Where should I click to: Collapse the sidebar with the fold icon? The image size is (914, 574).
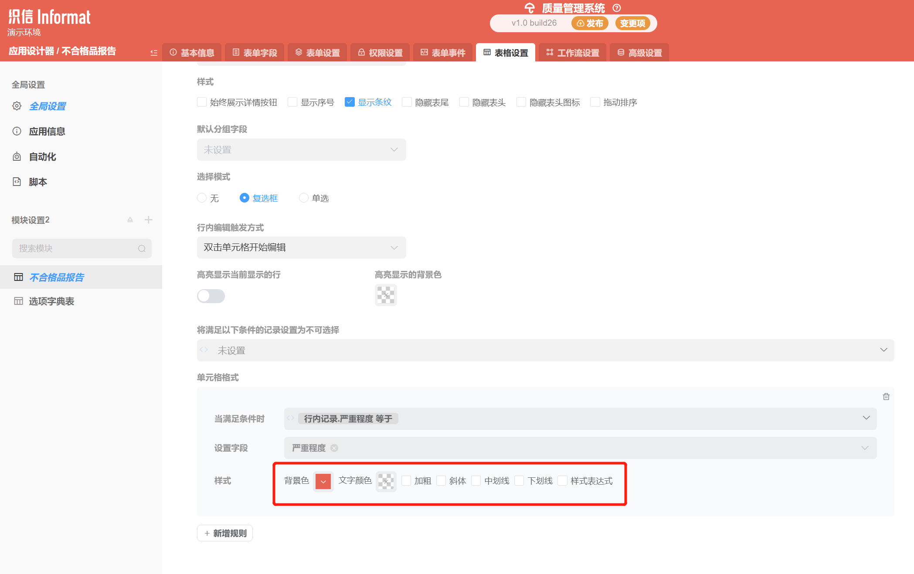click(x=153, y=53)
